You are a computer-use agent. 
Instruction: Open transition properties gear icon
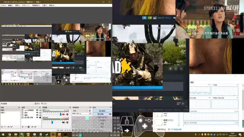[x=90, y=111]
